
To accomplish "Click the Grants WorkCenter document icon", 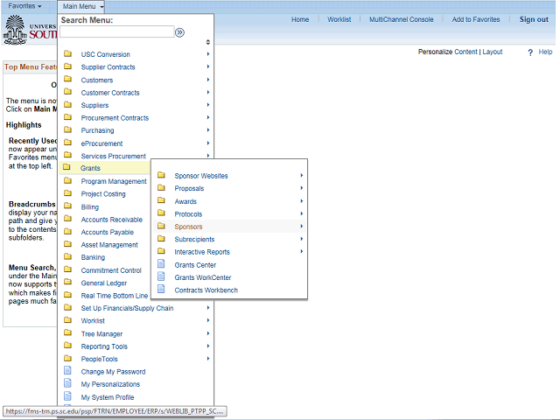I will (161, 277).
